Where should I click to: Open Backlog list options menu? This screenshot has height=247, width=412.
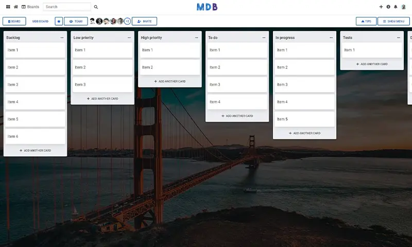tap(62, 38)
